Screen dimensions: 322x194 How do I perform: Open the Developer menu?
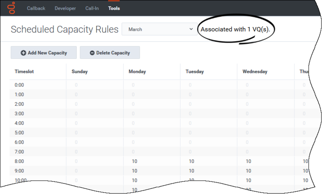click(x=65, y=8)
